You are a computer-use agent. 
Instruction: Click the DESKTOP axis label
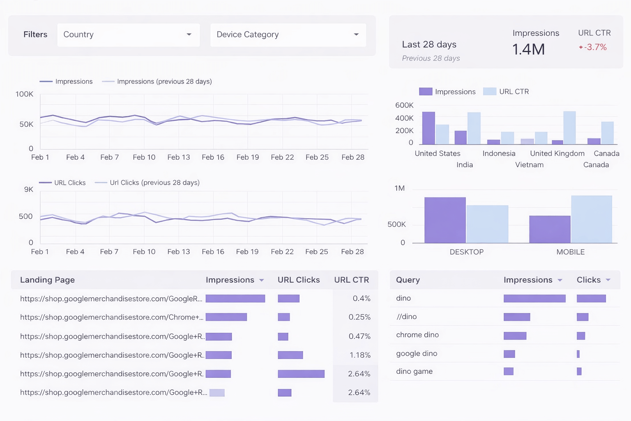tap(467, 252)
